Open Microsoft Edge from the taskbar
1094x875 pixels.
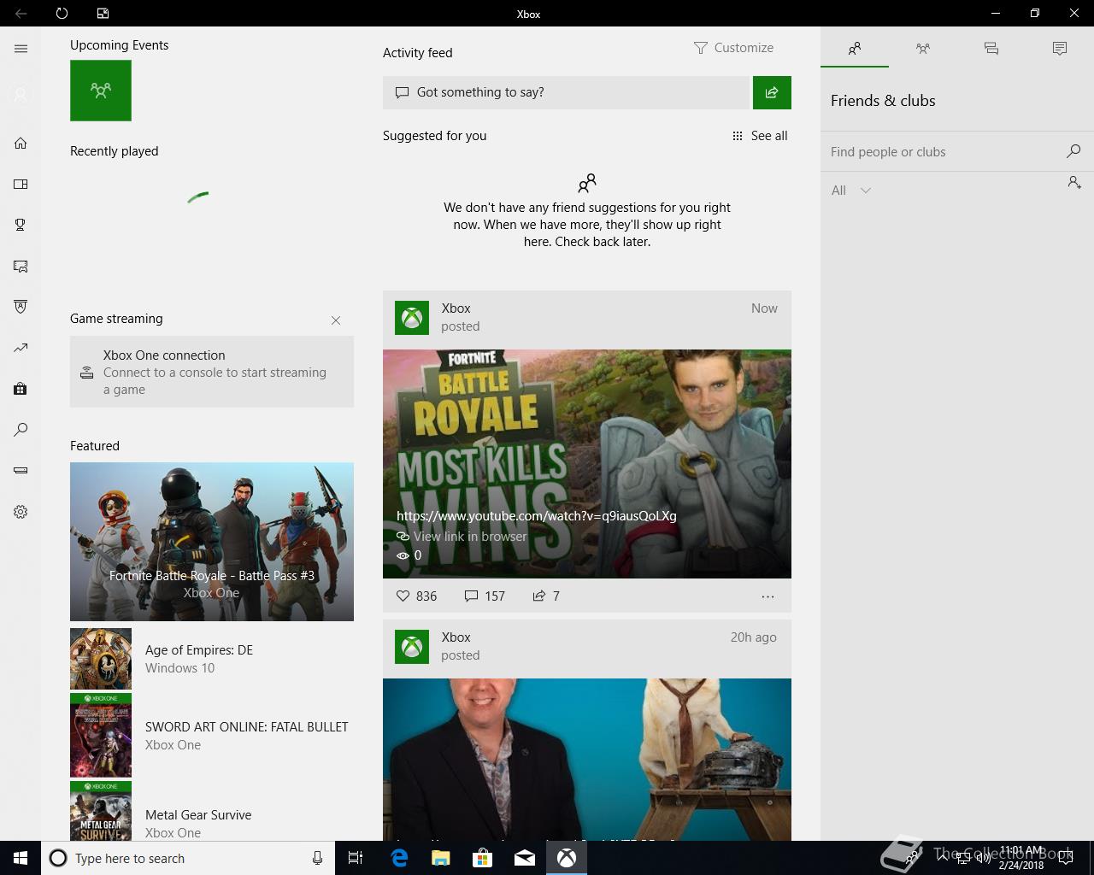point(398,858)
